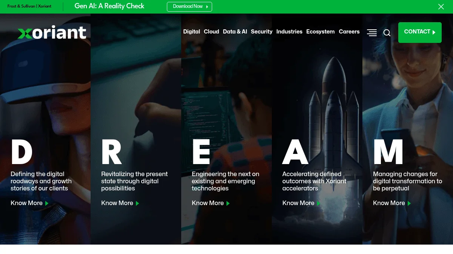The width and height of the screenshot is (453, 254).
Task: Click the search magnifier icon
Action: (x=387, y=33)
